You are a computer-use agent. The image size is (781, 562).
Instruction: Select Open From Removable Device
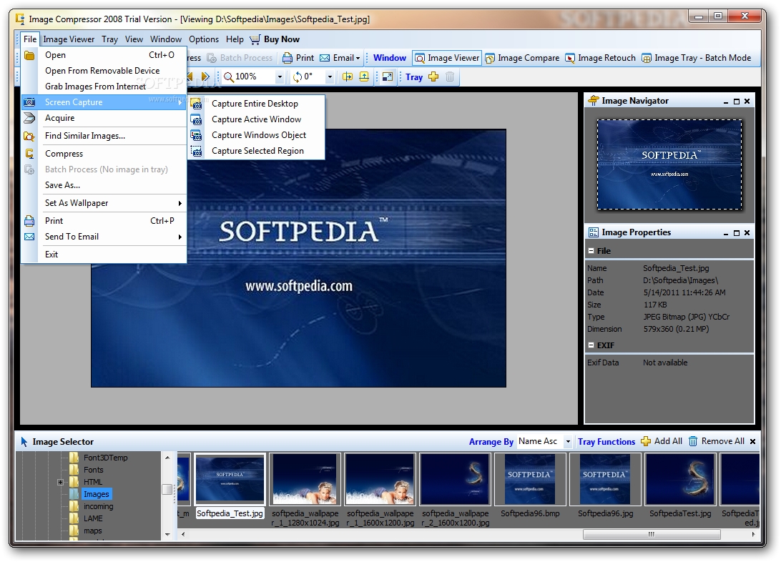pos(104,71)
